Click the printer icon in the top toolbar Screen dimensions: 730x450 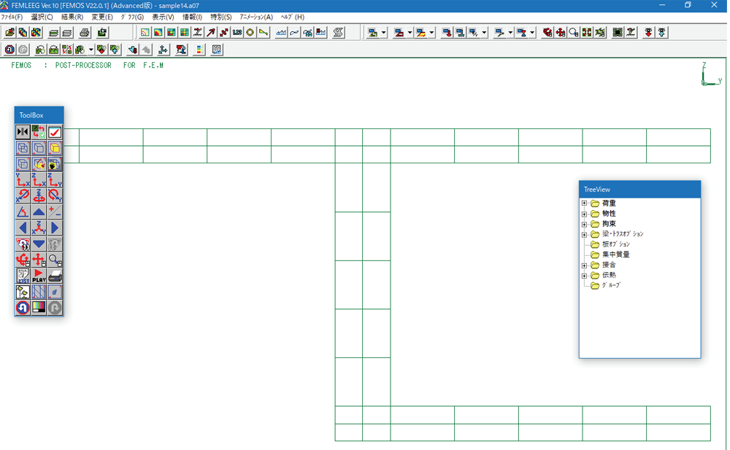click(84, 33)
